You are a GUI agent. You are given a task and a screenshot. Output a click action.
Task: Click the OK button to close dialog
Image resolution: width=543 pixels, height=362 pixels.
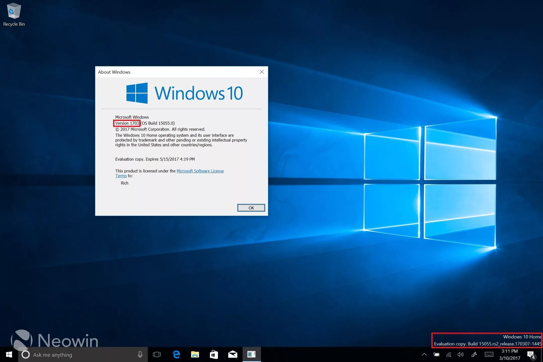pyautogui.click(x=251, y=208)
